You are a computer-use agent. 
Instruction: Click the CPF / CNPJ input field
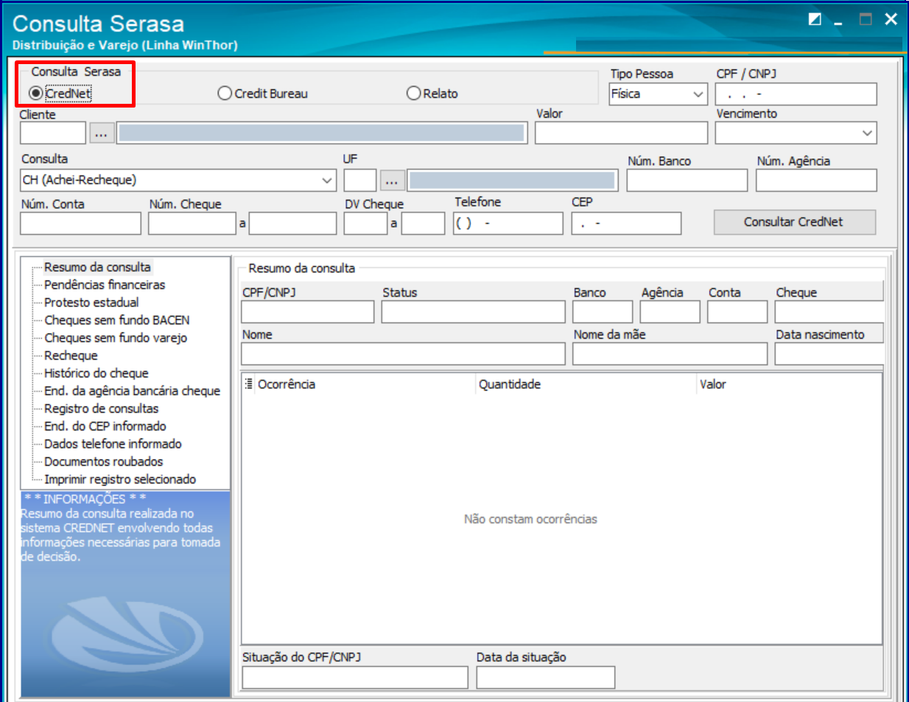796,94
